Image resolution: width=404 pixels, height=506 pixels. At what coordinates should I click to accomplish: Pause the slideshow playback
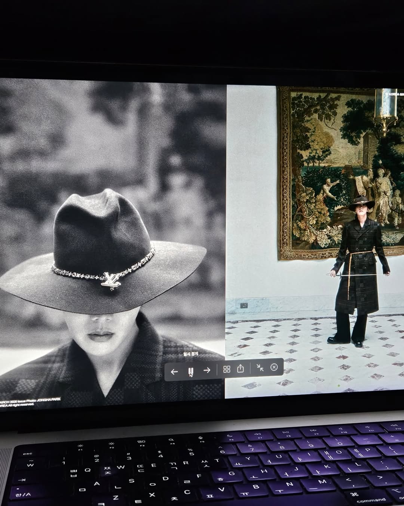pos(191,372)
